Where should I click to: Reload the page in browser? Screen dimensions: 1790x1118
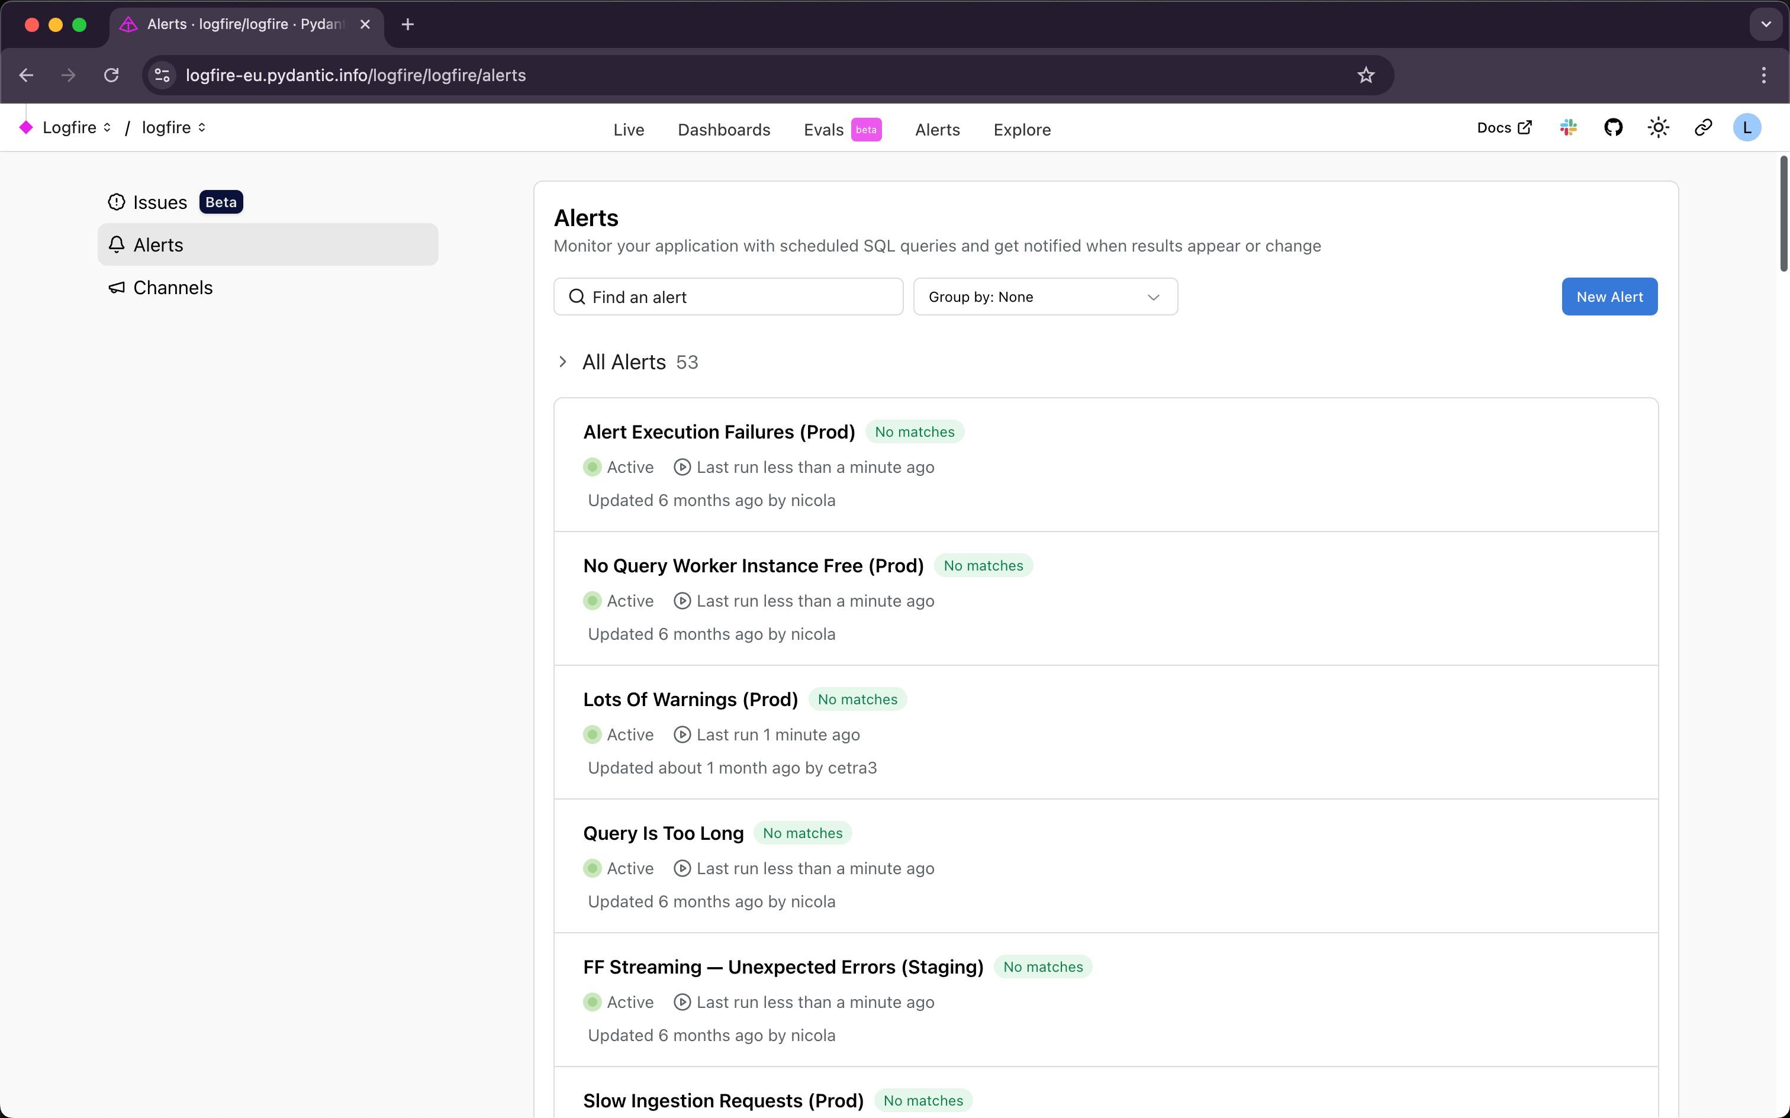click(112, 75)
